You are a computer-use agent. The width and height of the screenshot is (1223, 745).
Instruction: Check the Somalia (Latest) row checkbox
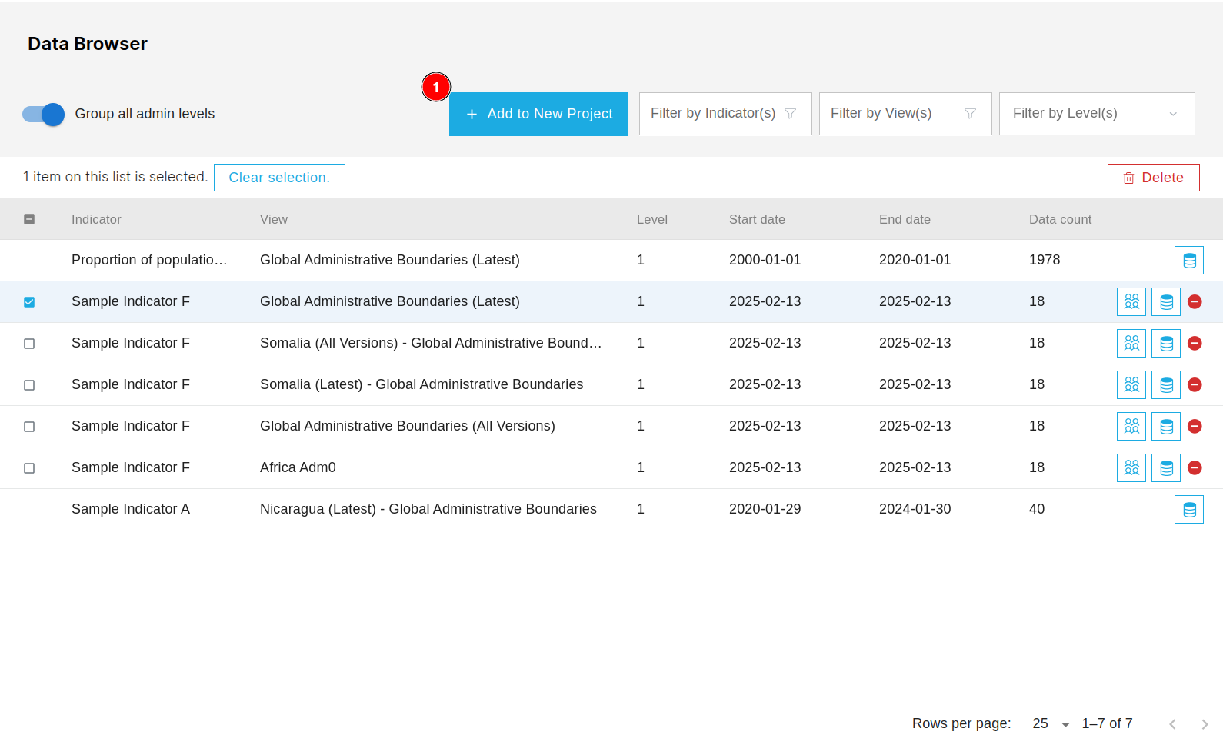(x=29, y=385)
